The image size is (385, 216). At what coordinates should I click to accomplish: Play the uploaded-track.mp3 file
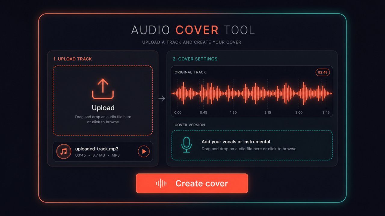144,151
